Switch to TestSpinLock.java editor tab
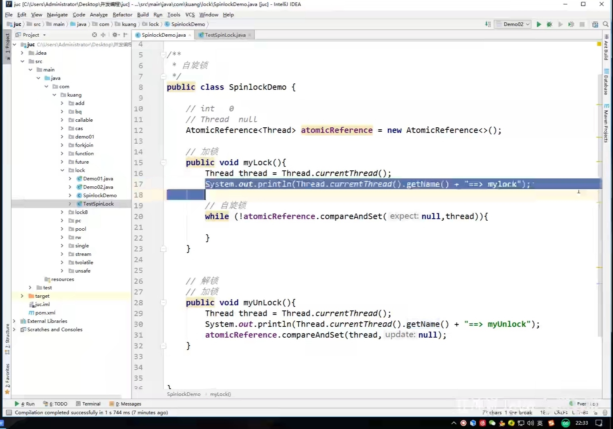 tap(225, 35)
